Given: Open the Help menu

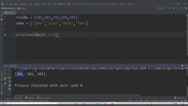Looking at the screenshot, I should 68,4.
